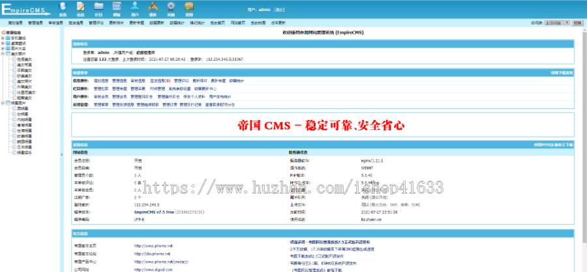Open 系统参数设置 in the quick menu
587x272 pixels.
pos(179,89)
